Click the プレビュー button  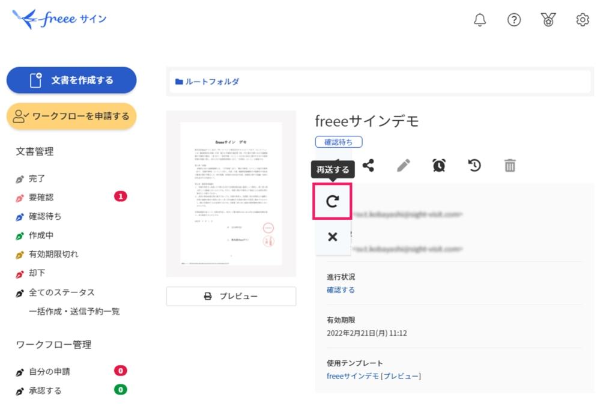[x=231, y=296]
